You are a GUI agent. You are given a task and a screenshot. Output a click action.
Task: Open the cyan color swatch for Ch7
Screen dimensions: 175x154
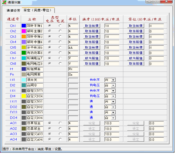(24, 58)
